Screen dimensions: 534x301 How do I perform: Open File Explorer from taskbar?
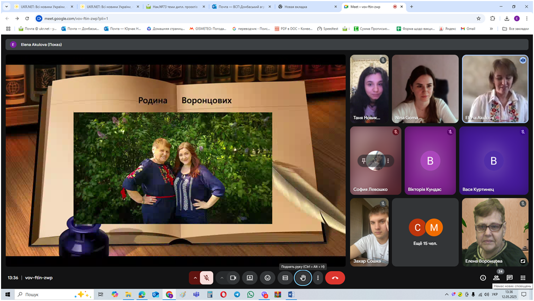tap(128, 294)
